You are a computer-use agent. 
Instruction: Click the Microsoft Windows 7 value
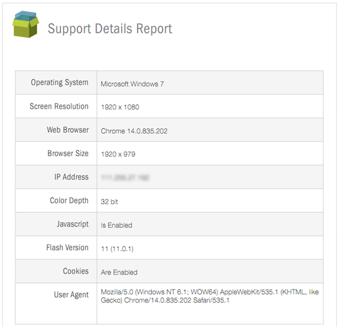pos(132,84)
